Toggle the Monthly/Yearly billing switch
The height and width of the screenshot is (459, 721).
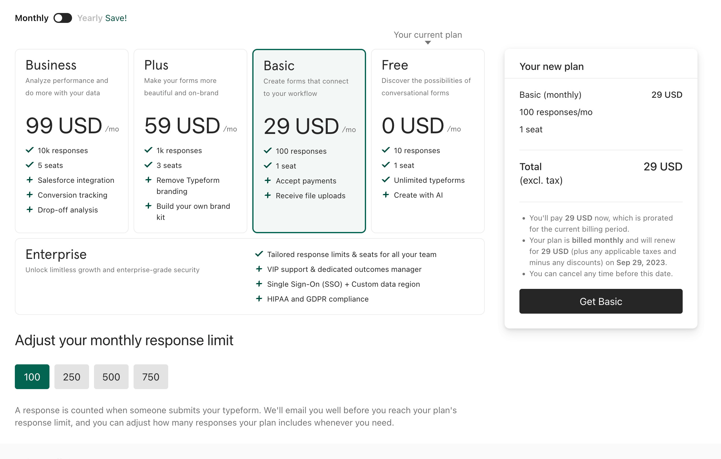point(63,18)
